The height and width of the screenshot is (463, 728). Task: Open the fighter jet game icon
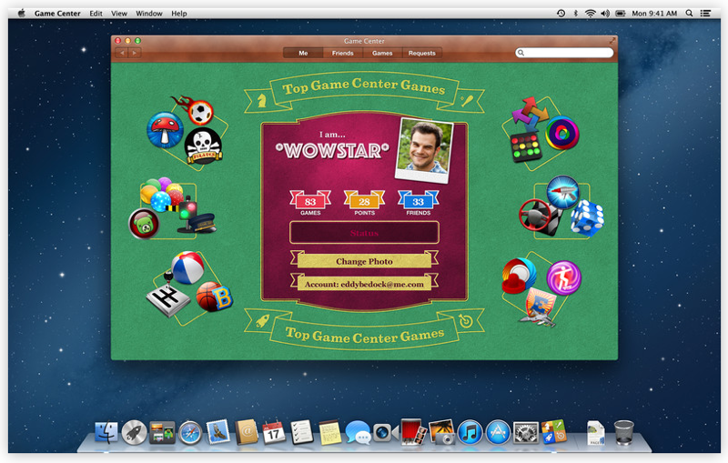pyautogui.click(x=539, y=307)
